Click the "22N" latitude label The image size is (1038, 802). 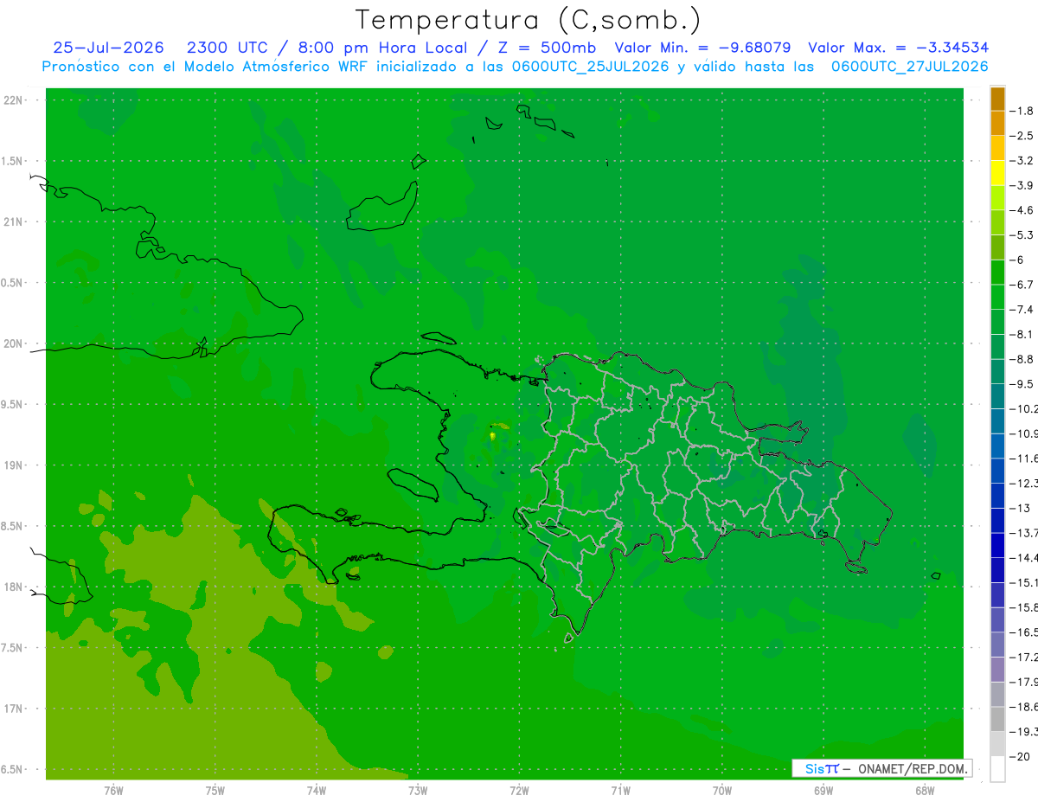tap(14, 99)
